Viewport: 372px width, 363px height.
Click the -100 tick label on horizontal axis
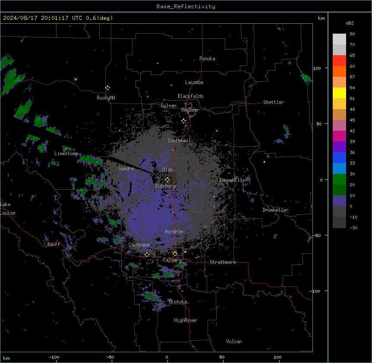click(54, 357)
